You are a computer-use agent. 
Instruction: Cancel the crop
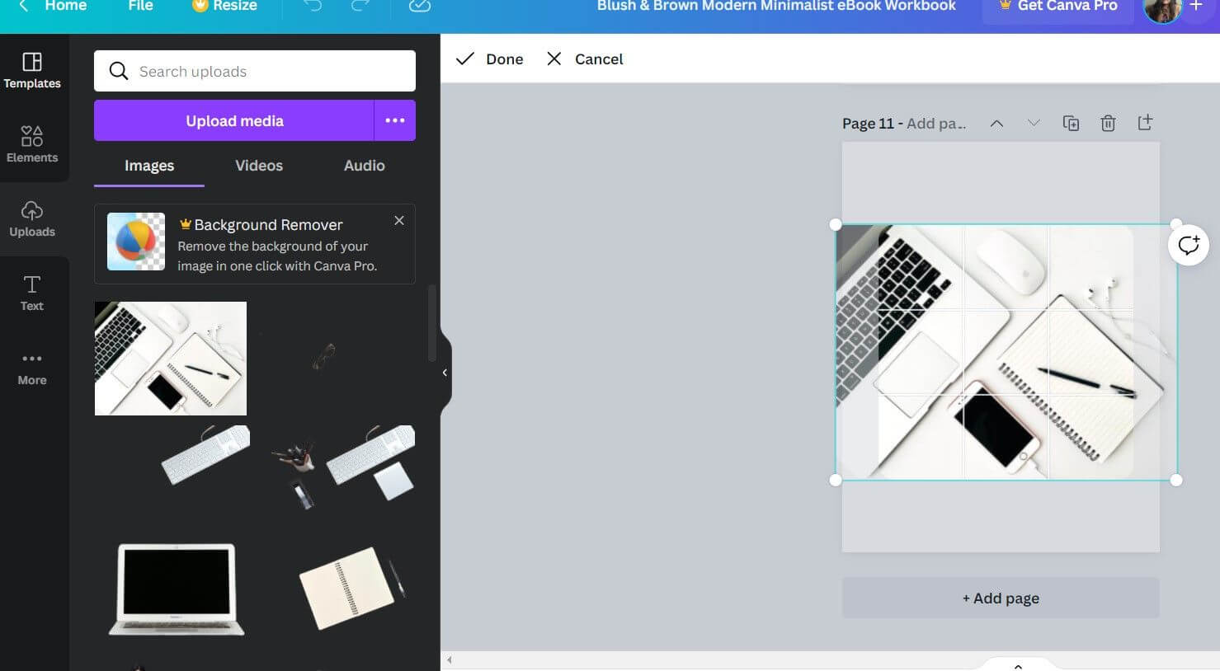585,59
